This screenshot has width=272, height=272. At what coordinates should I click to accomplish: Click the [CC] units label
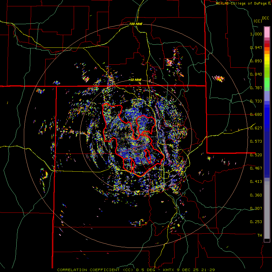pos(258,21)
